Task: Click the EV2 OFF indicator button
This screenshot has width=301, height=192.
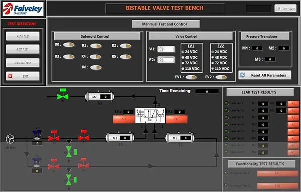Action: click(177, 119)
